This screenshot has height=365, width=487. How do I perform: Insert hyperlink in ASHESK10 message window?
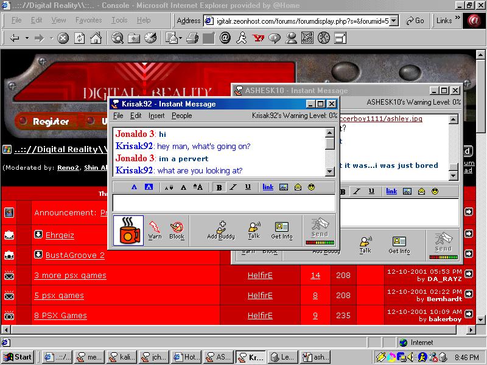point(391,192)
